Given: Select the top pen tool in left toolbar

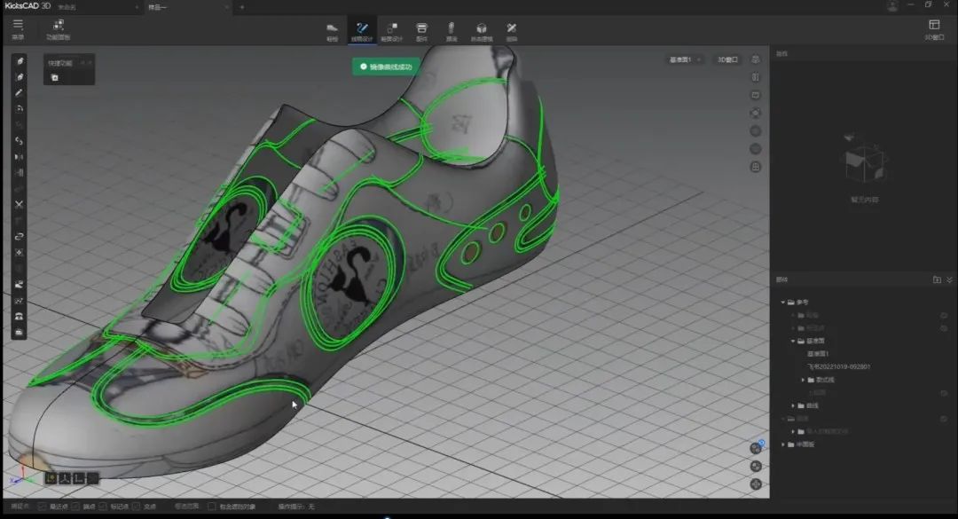Looking at the screenshot, I should [x=20, y=62].
